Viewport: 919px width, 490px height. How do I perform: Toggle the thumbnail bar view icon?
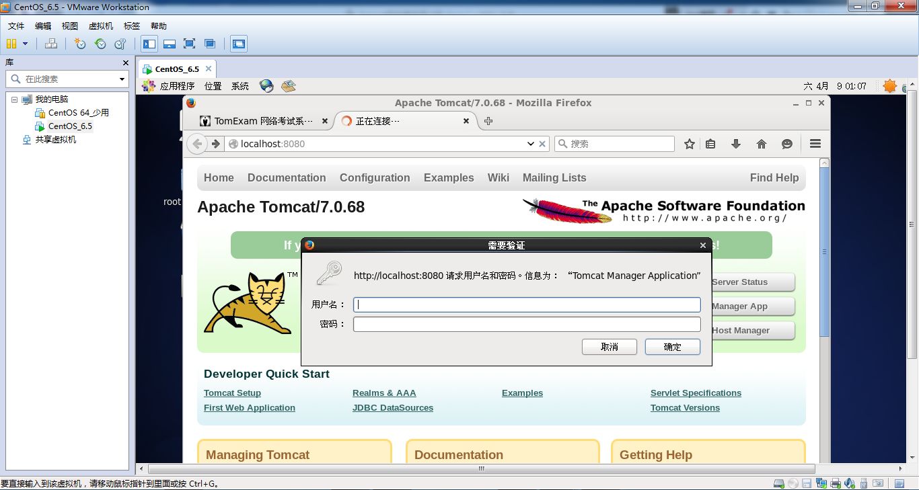170,44
